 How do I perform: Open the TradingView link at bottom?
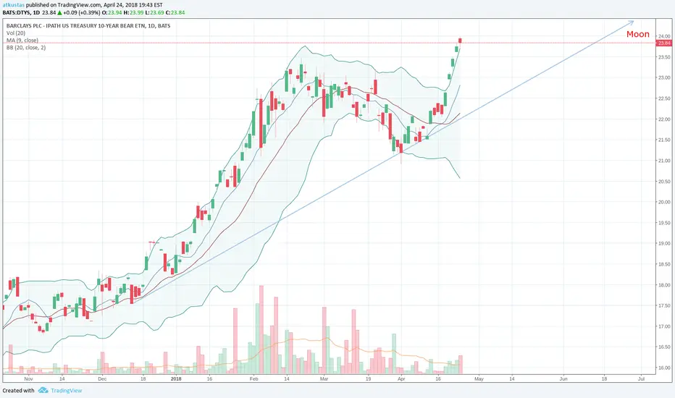pos(67,391)
